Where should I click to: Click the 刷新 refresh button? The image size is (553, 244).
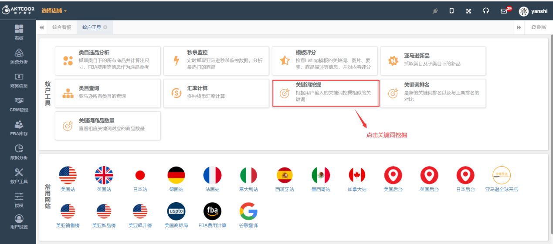point(539,27)
